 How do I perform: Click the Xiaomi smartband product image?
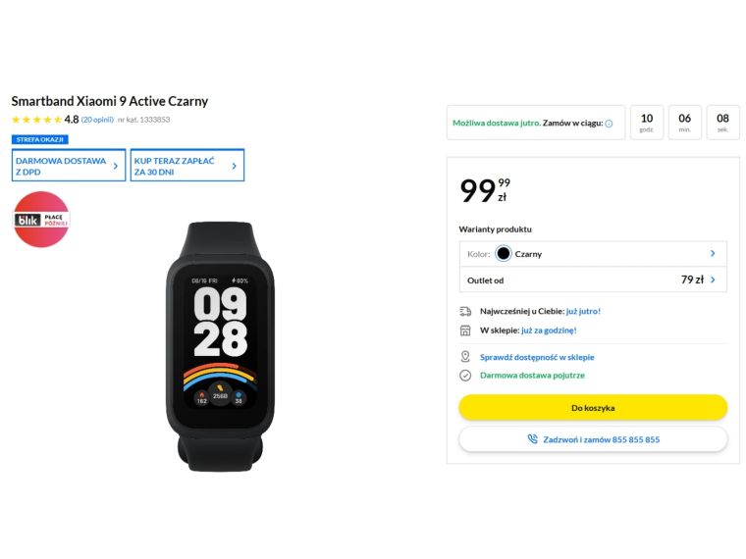(x=220, y=345)
